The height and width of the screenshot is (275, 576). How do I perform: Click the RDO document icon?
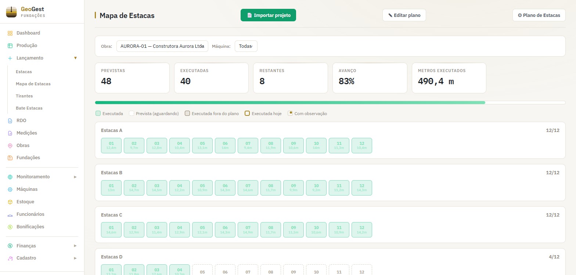point(10,121)
